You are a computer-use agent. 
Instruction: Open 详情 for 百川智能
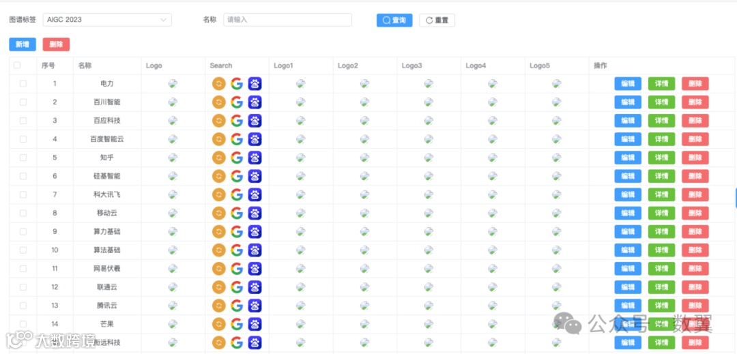661,102
